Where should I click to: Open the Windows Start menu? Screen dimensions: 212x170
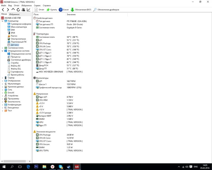(4, 167)
